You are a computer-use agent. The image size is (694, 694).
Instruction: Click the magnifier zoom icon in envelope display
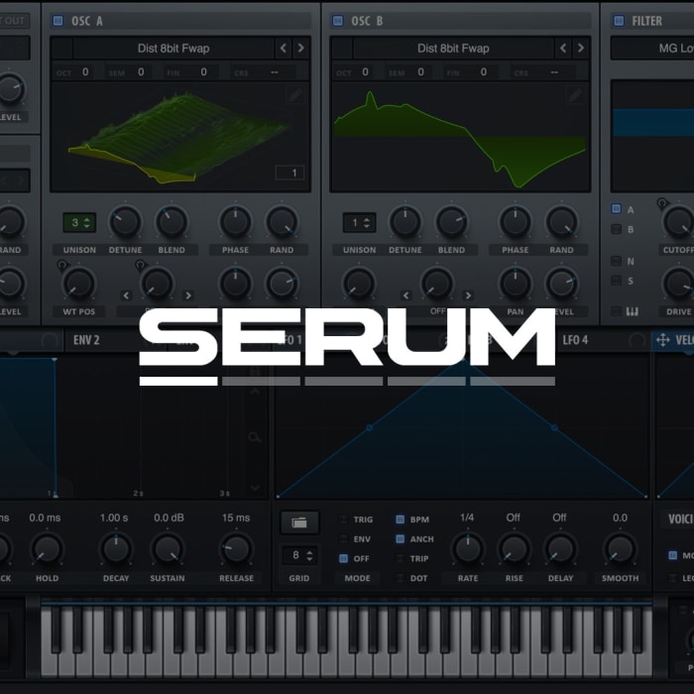[x=256, y=436]
